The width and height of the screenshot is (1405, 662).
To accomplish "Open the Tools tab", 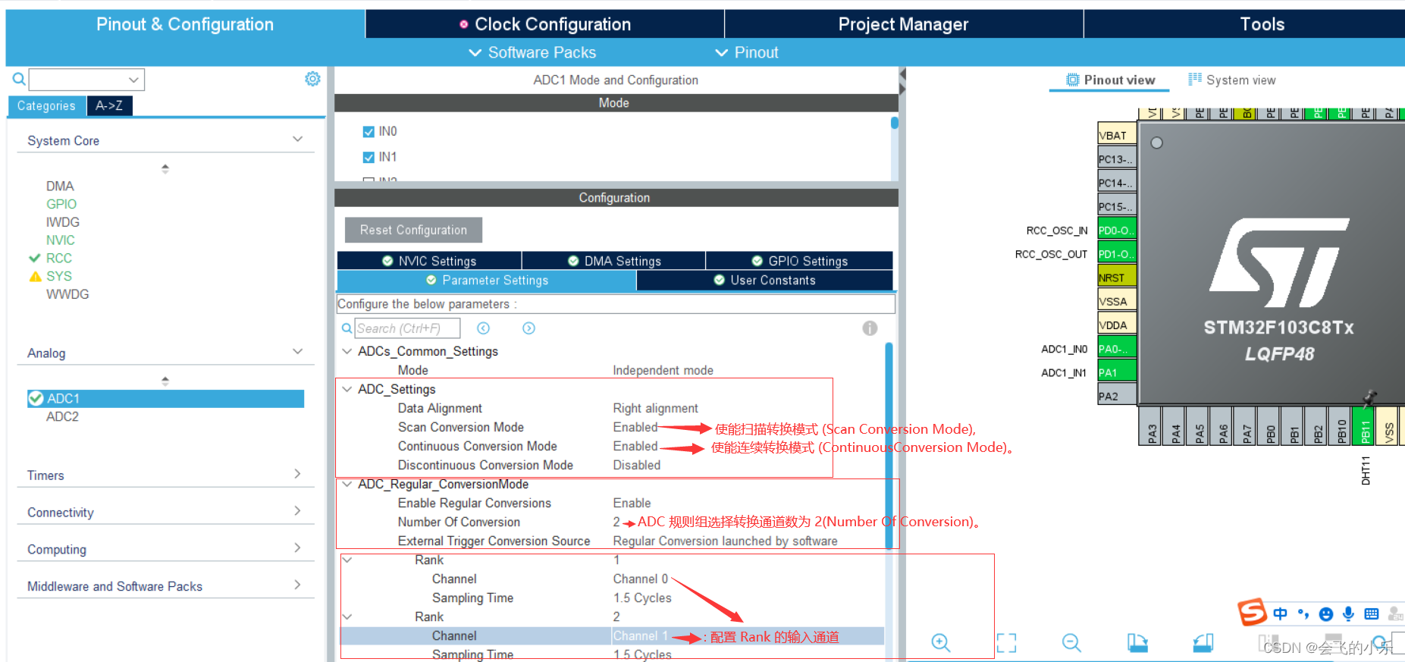I will point(1262,24).
